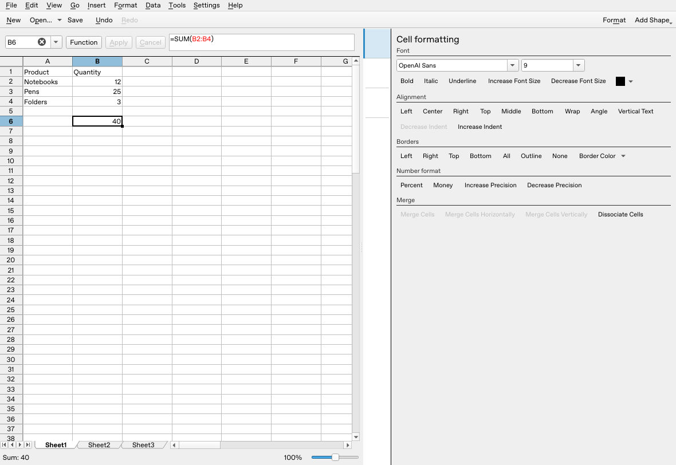Select cell containing Notebooks
The height and width of the screenshot is (465, 676).
click(48, 81)
